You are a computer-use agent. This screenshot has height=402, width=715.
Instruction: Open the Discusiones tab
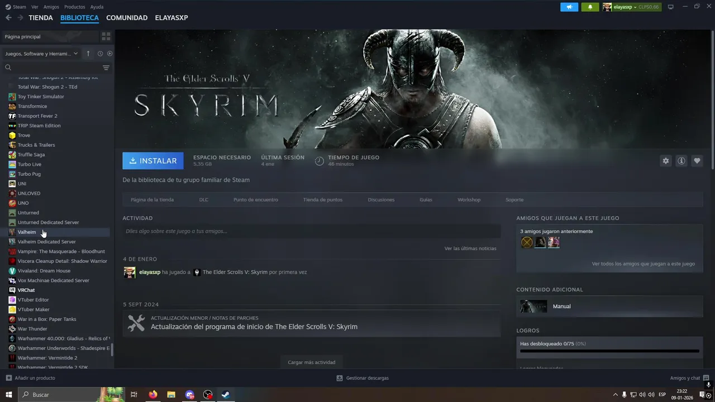pyautogui.click(x=381, y=200)
